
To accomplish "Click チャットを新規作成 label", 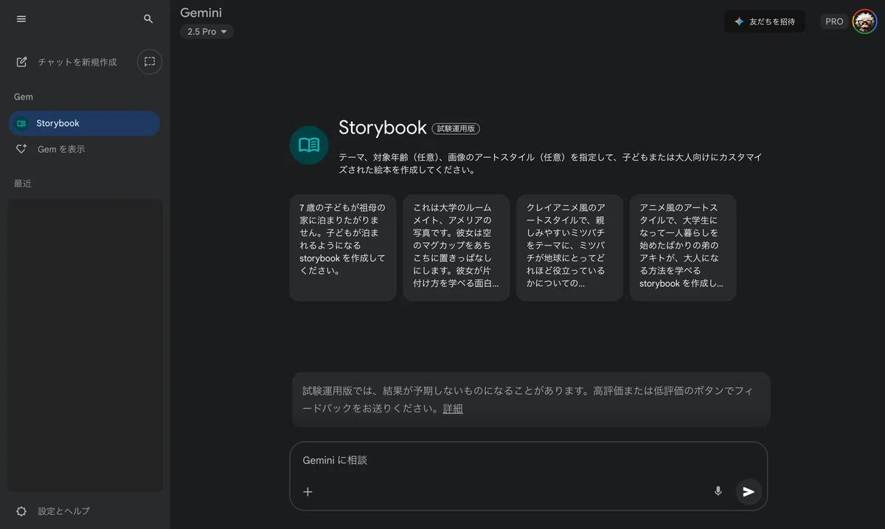I will 77,62.
